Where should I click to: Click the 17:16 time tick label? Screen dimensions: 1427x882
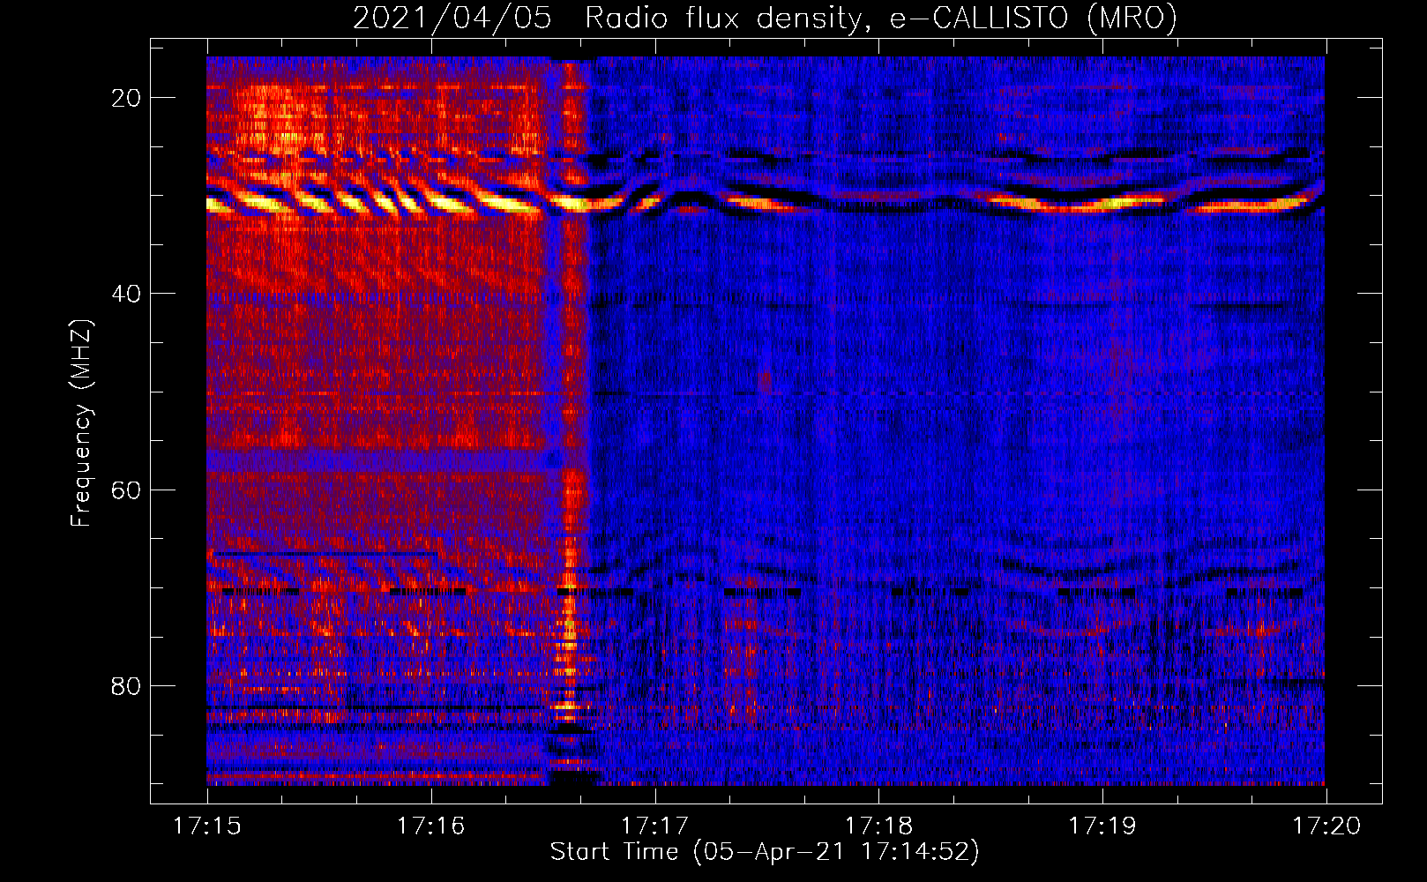[431, 826]
